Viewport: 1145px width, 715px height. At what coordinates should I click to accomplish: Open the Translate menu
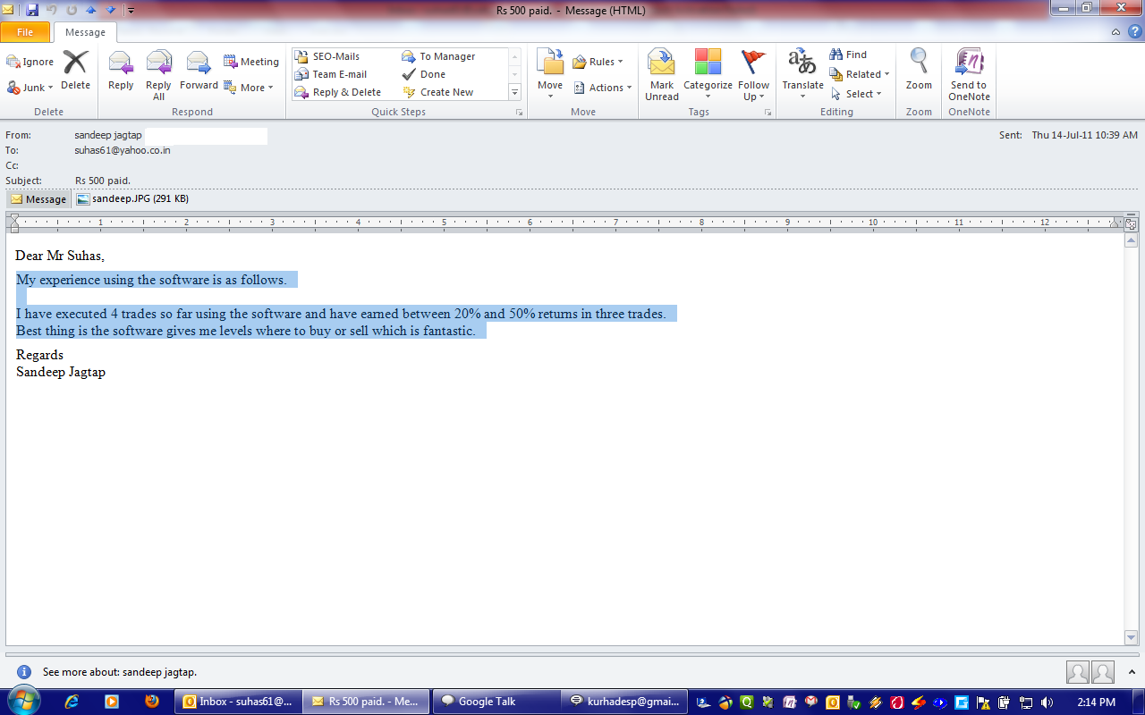(802, 75)
